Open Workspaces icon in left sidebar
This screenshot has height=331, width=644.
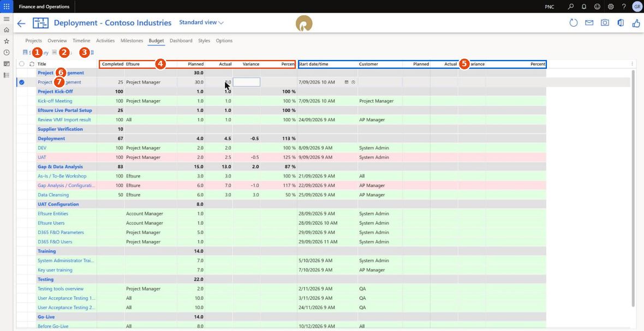[x=6, y=64]
